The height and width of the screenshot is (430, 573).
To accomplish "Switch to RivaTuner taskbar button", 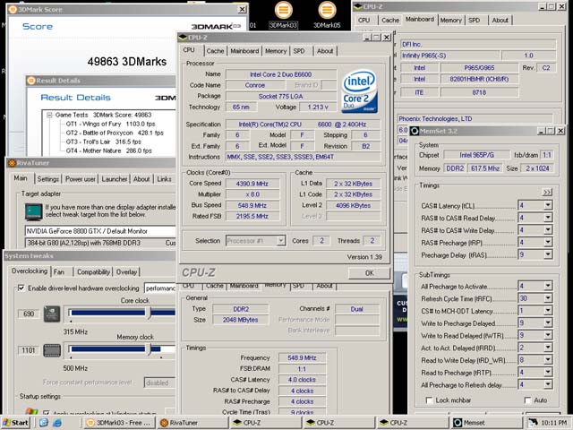I will click(x=193, y=423).
